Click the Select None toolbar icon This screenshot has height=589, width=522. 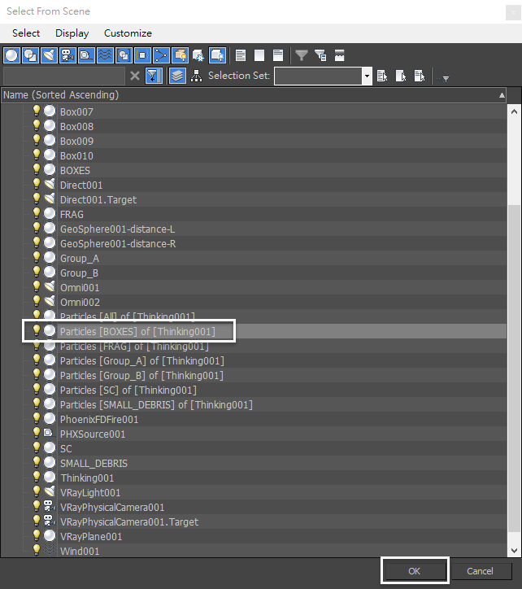(x=259, y=55)
